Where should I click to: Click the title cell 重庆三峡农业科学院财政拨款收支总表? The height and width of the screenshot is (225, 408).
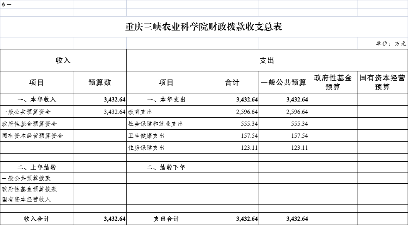(x=204, y=27)
